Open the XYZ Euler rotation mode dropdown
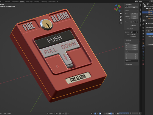The width and height of the screenshot is (153, 115). pyautogui.click(x=131, y=61)
